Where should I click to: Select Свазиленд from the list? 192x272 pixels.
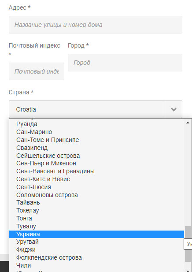tap(96, 148)
